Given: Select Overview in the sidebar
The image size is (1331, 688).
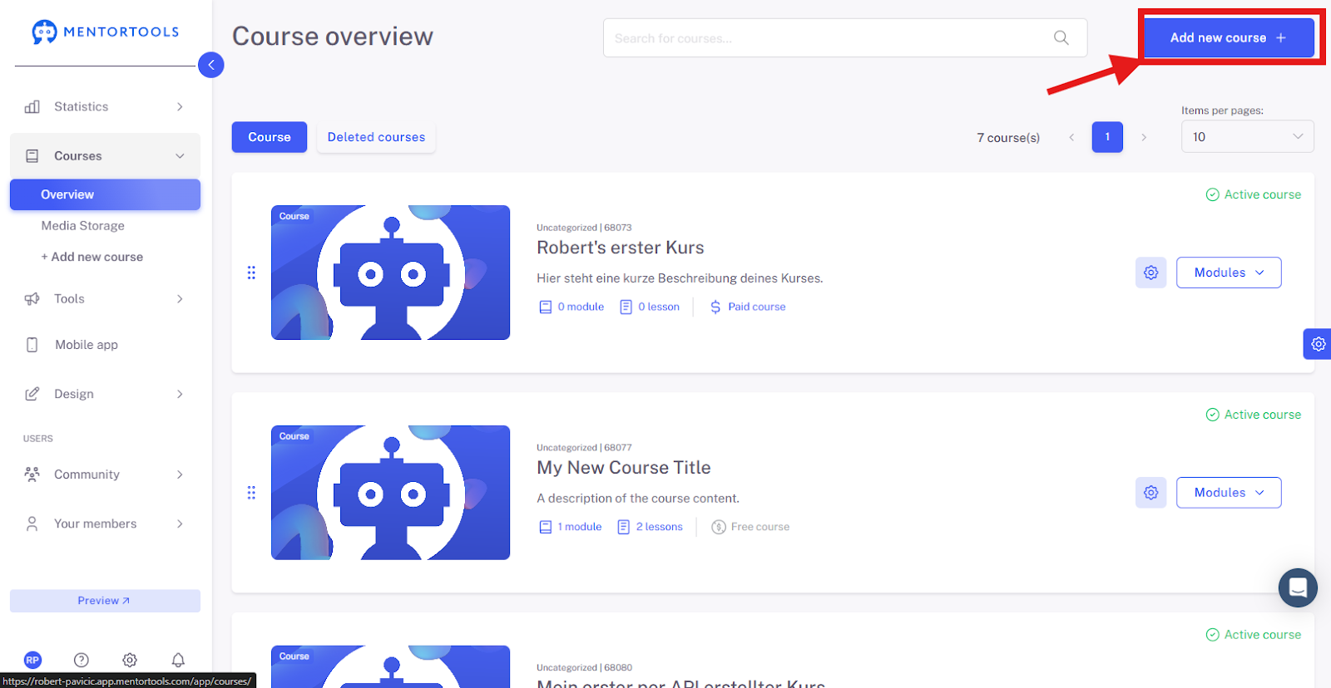Looking at the screenshot, I should pyautogui.click(x=105, y=194).
